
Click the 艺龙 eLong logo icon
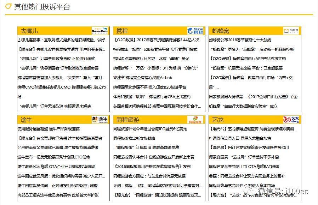[x=291, y=120]
